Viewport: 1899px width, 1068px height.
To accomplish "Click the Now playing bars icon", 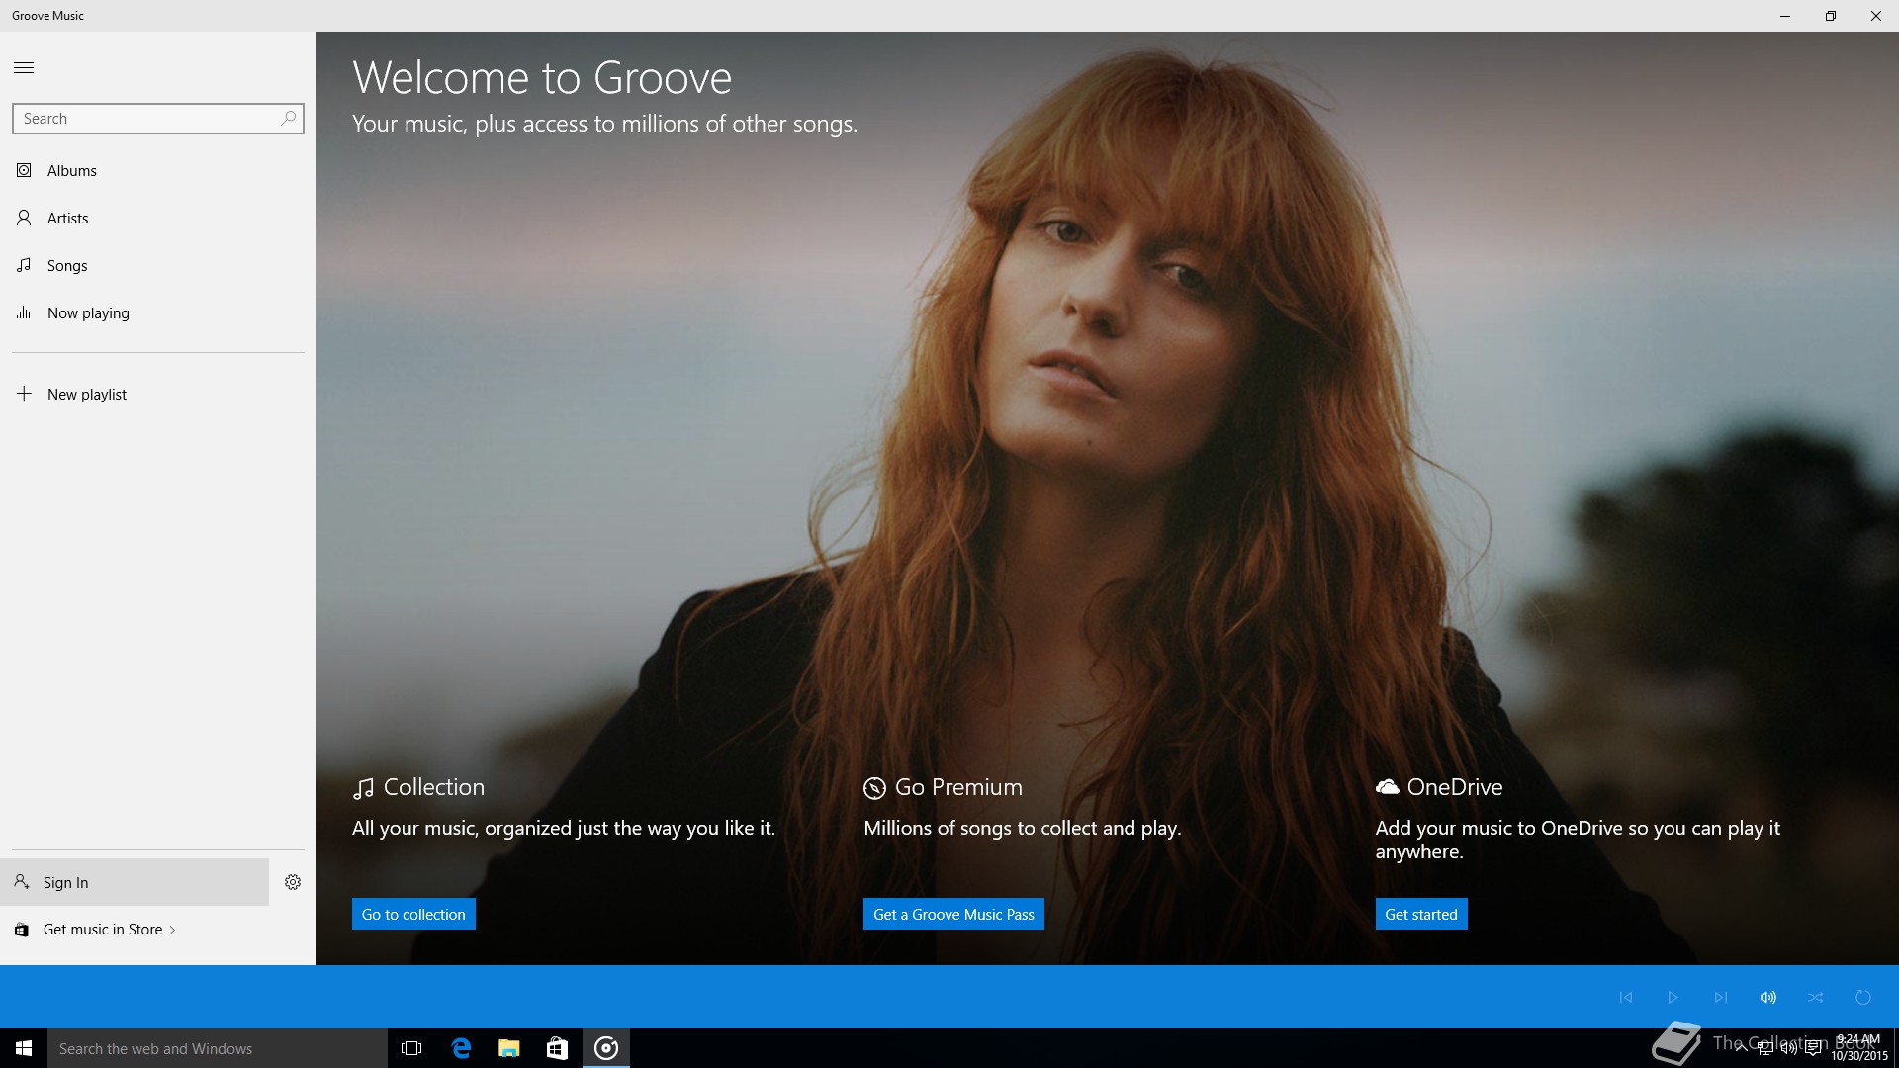I will [x=24, y=312].
